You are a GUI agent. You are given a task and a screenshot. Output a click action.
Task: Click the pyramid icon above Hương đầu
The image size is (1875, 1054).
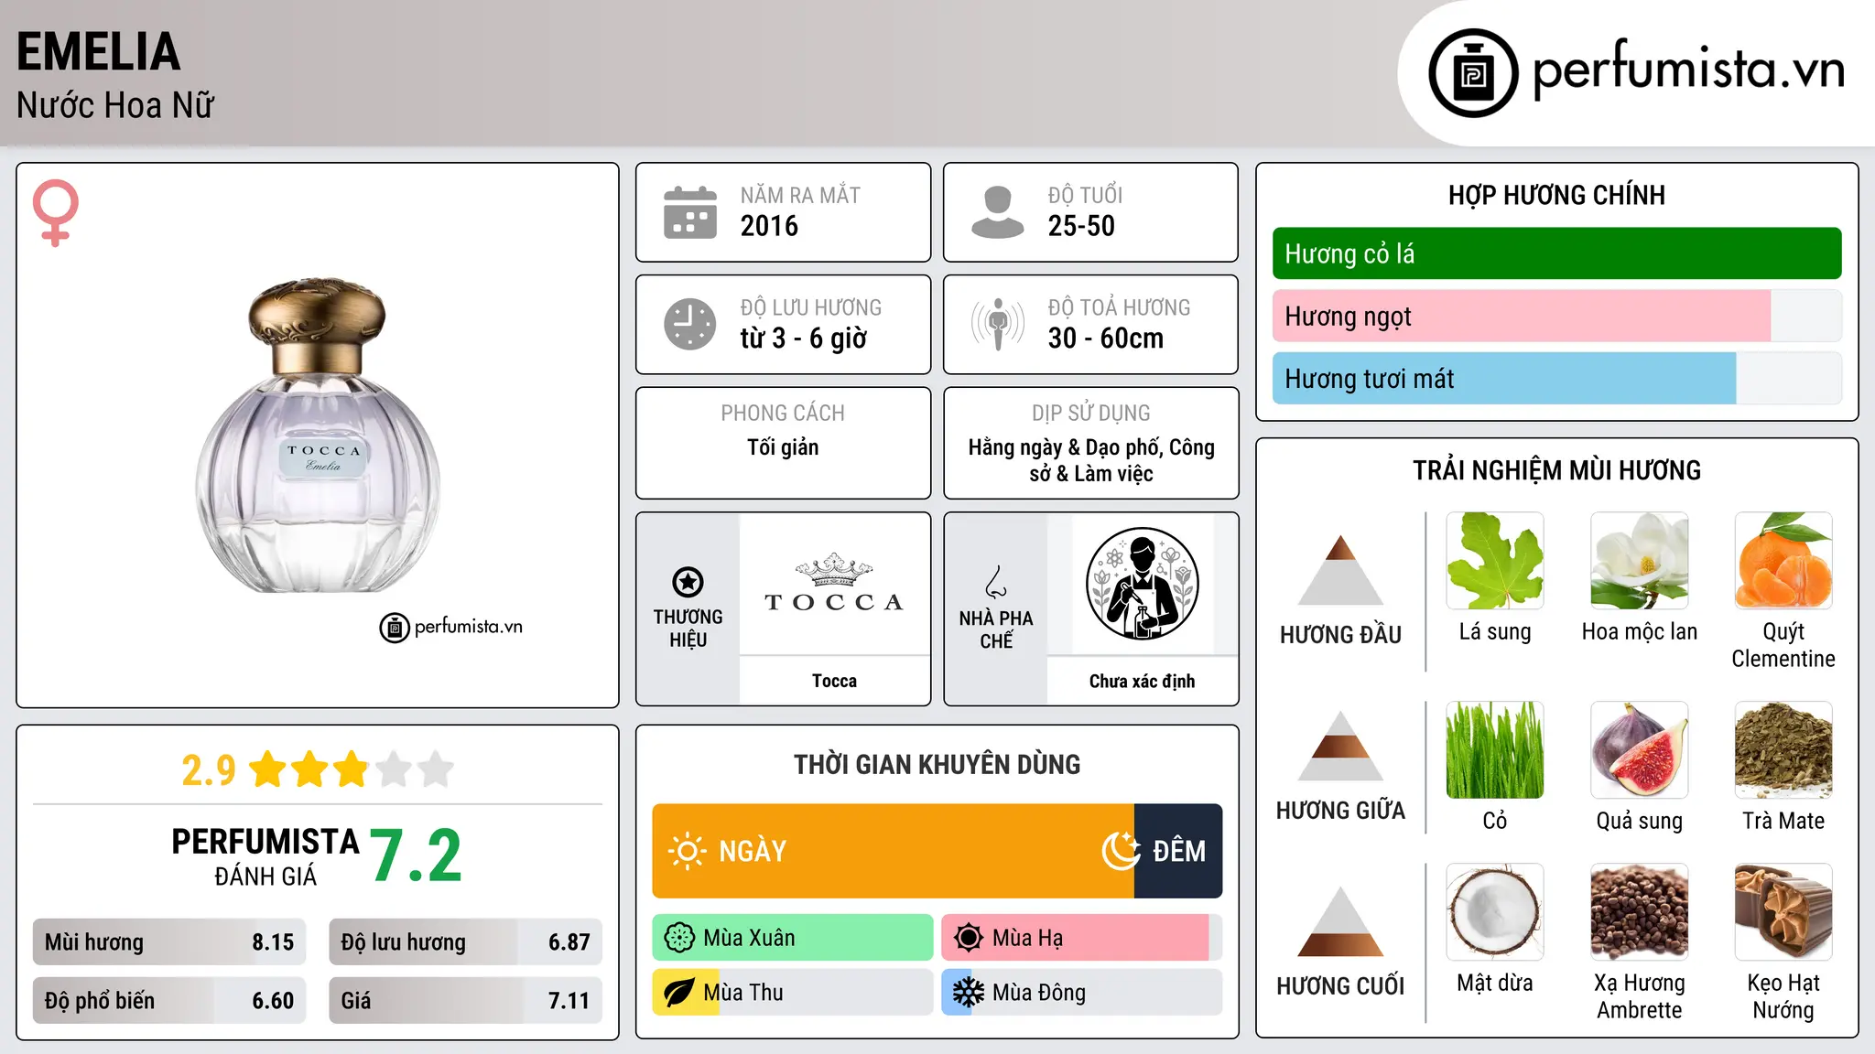coord(1340,570)
